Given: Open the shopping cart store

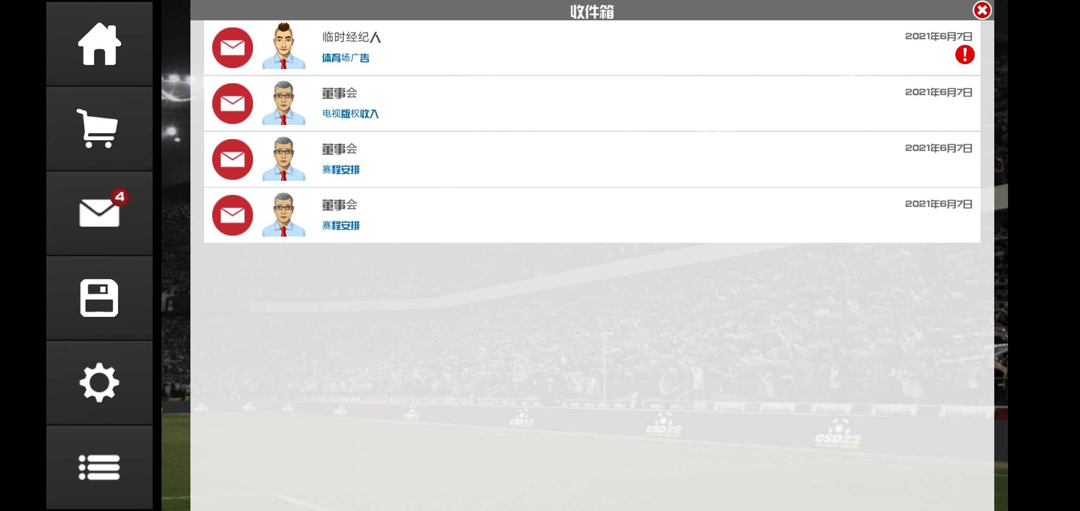Looking at the screenshot, I should (x=98, y=129).
